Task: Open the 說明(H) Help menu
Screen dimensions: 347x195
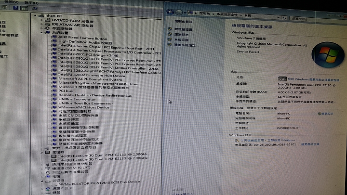Action: tap(31, 3)
